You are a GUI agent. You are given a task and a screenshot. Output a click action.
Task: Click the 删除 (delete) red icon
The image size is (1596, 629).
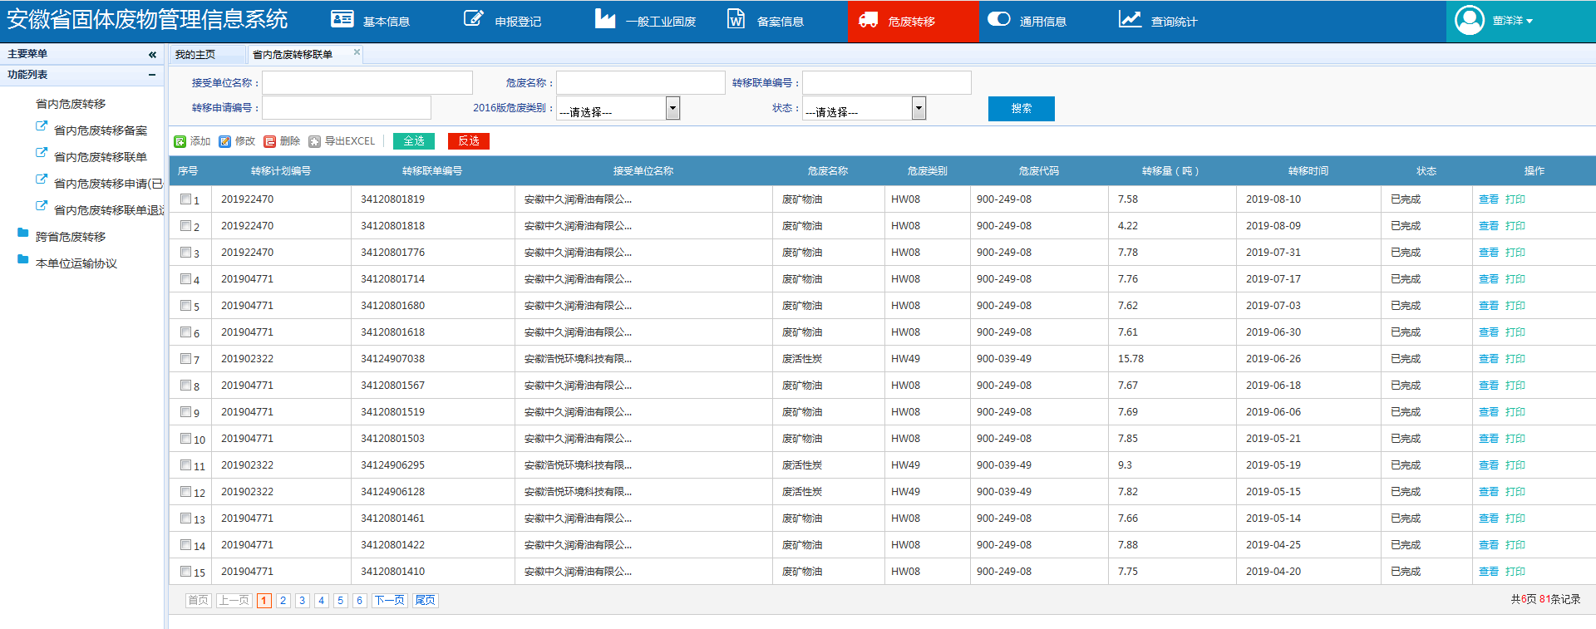click(x=269, y=142)
